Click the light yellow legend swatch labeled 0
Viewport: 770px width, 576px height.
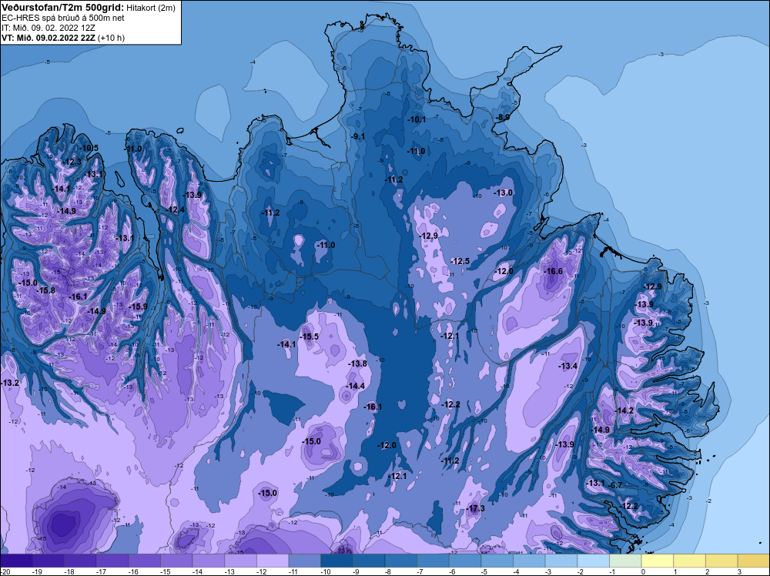(x=658, y=561)
